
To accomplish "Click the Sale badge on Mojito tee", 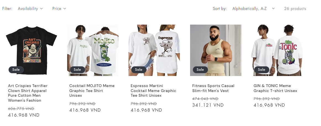I will [77, 70].
